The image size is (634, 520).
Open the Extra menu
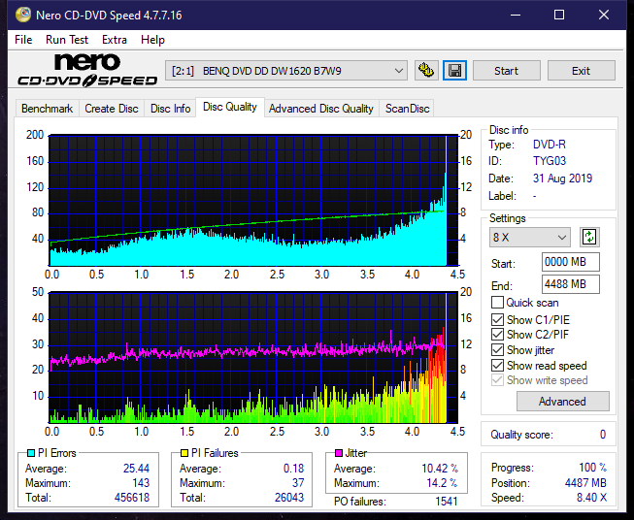tap(115, 40)
